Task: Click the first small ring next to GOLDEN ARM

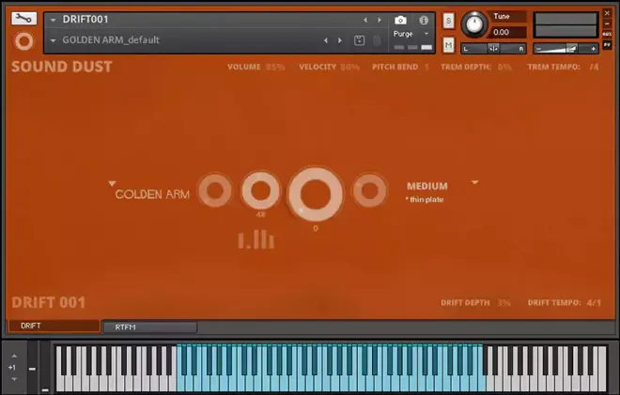Action: [215, 190]
